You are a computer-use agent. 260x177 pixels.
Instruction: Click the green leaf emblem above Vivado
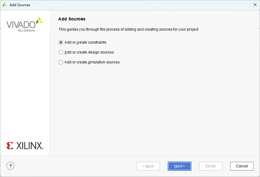pos(40,20)
